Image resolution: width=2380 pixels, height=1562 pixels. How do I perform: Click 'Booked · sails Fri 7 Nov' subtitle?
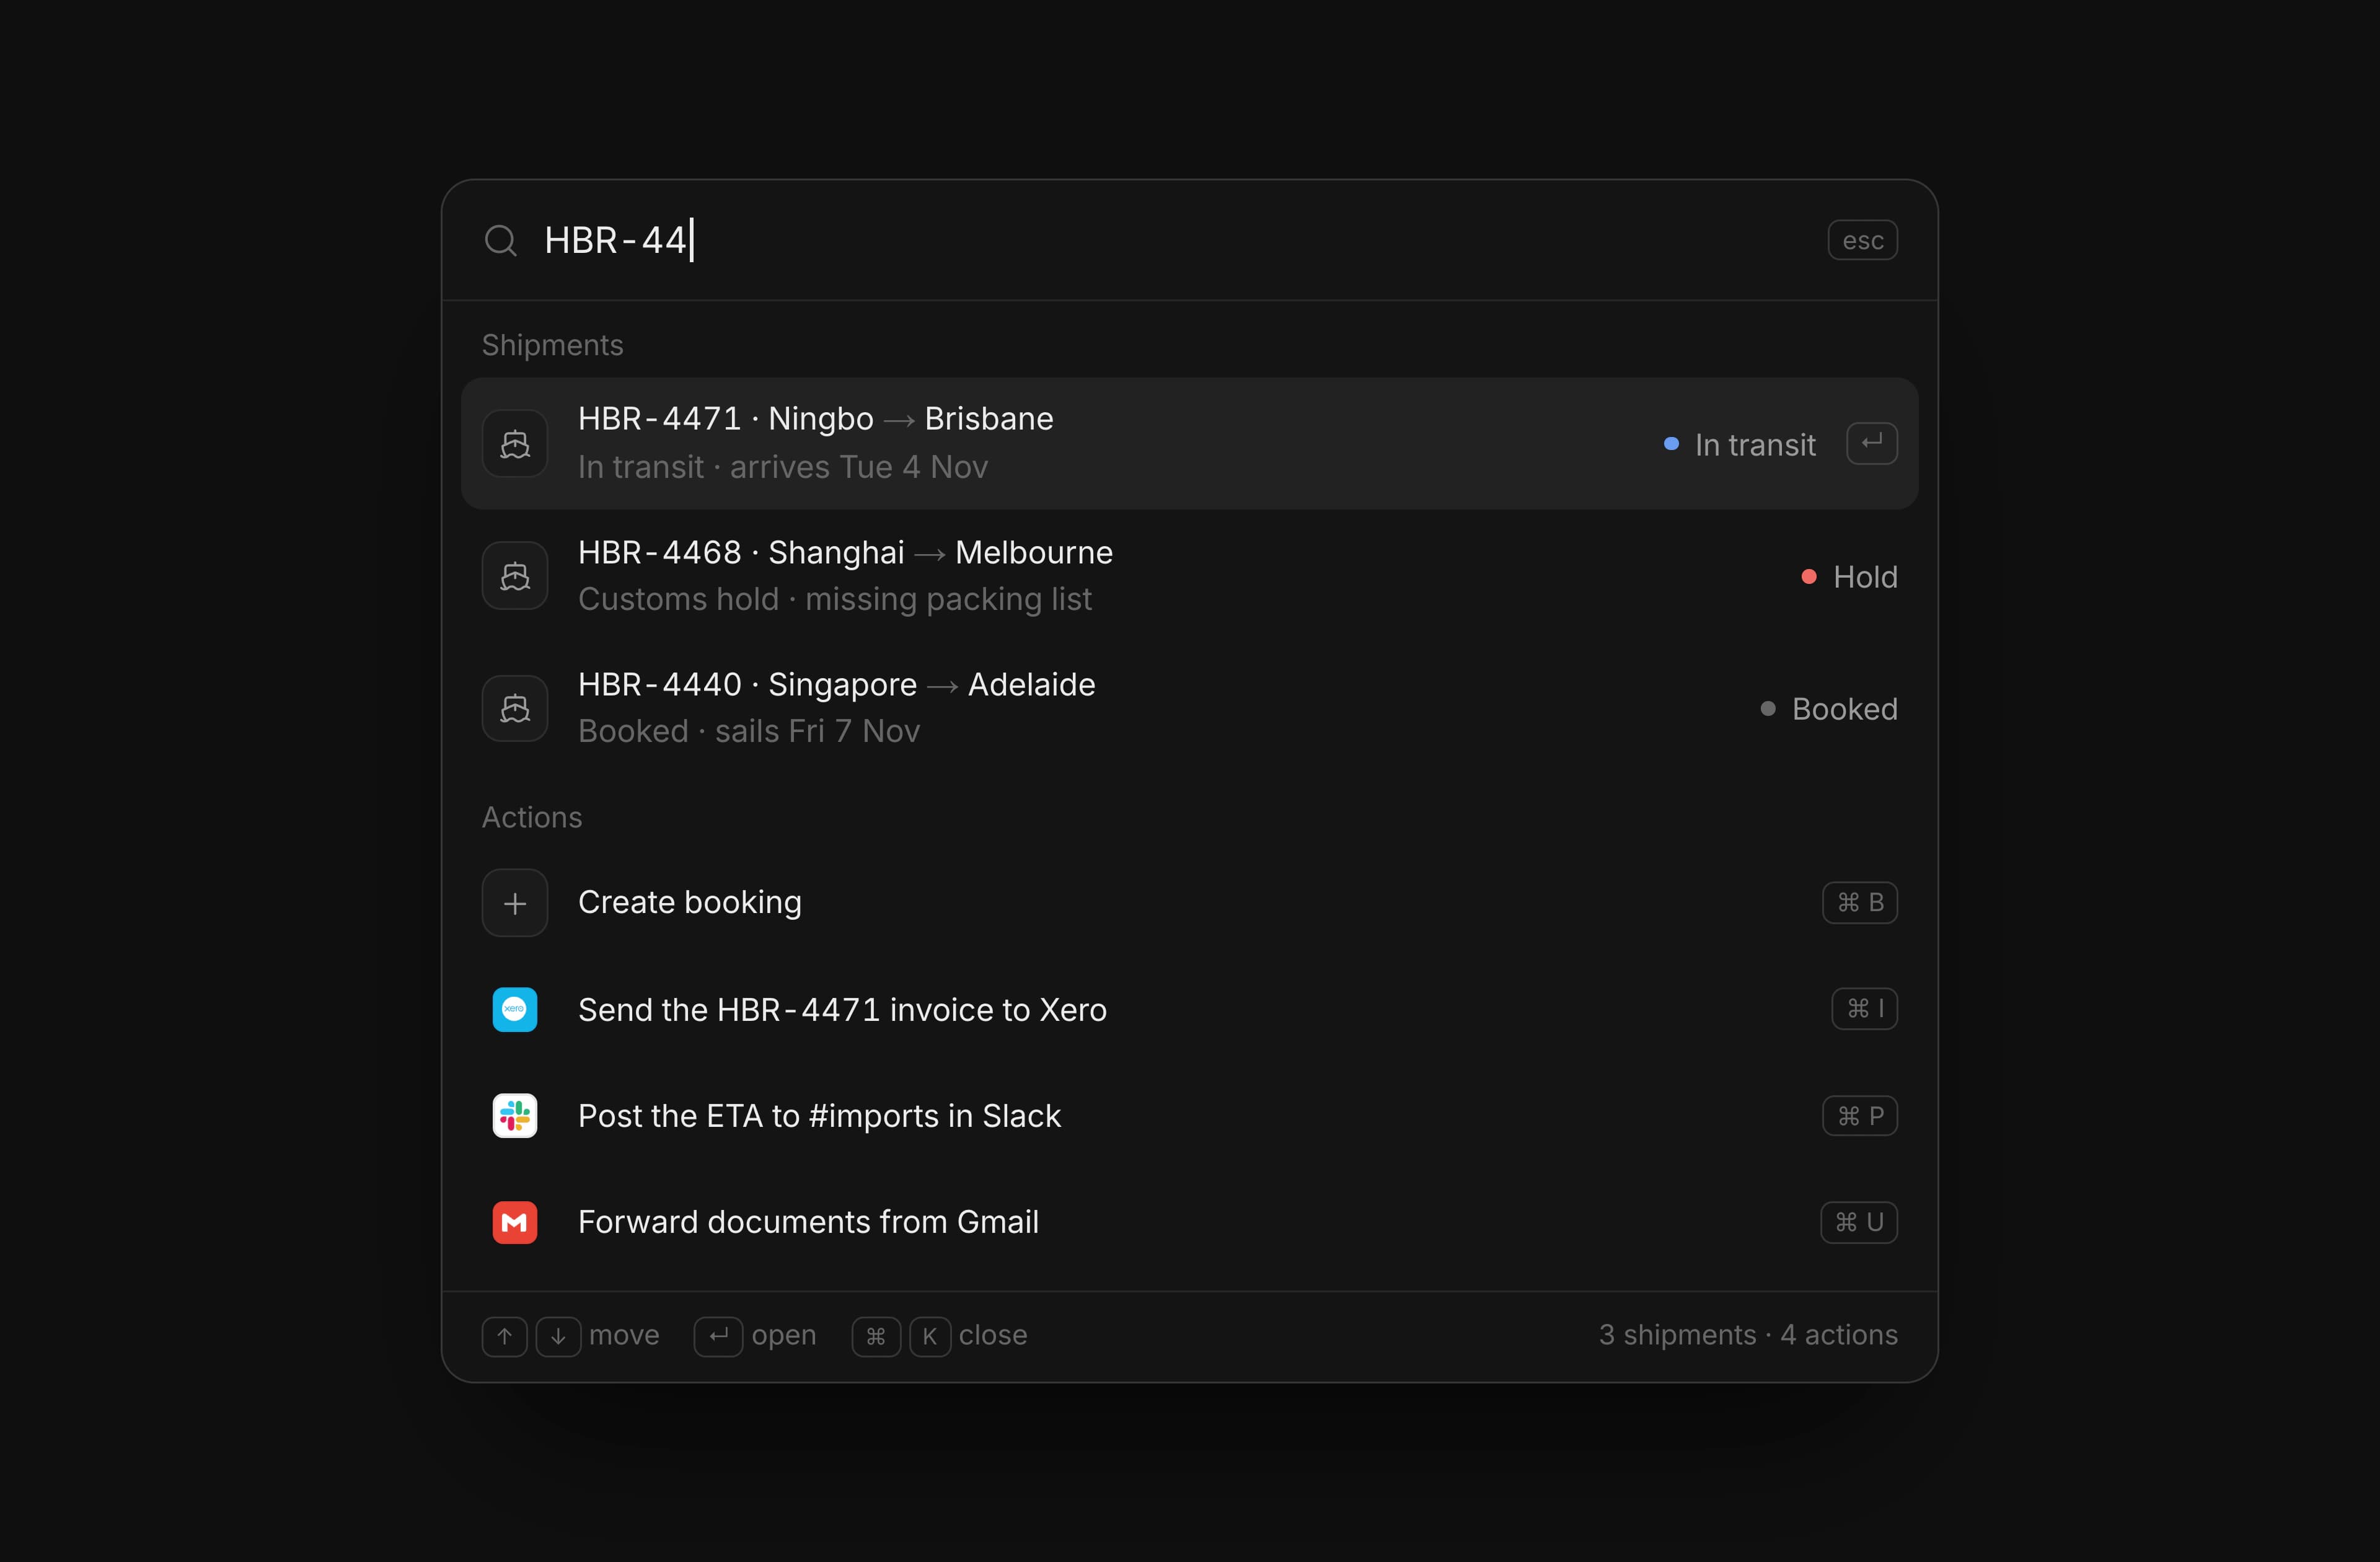[749, 731]
